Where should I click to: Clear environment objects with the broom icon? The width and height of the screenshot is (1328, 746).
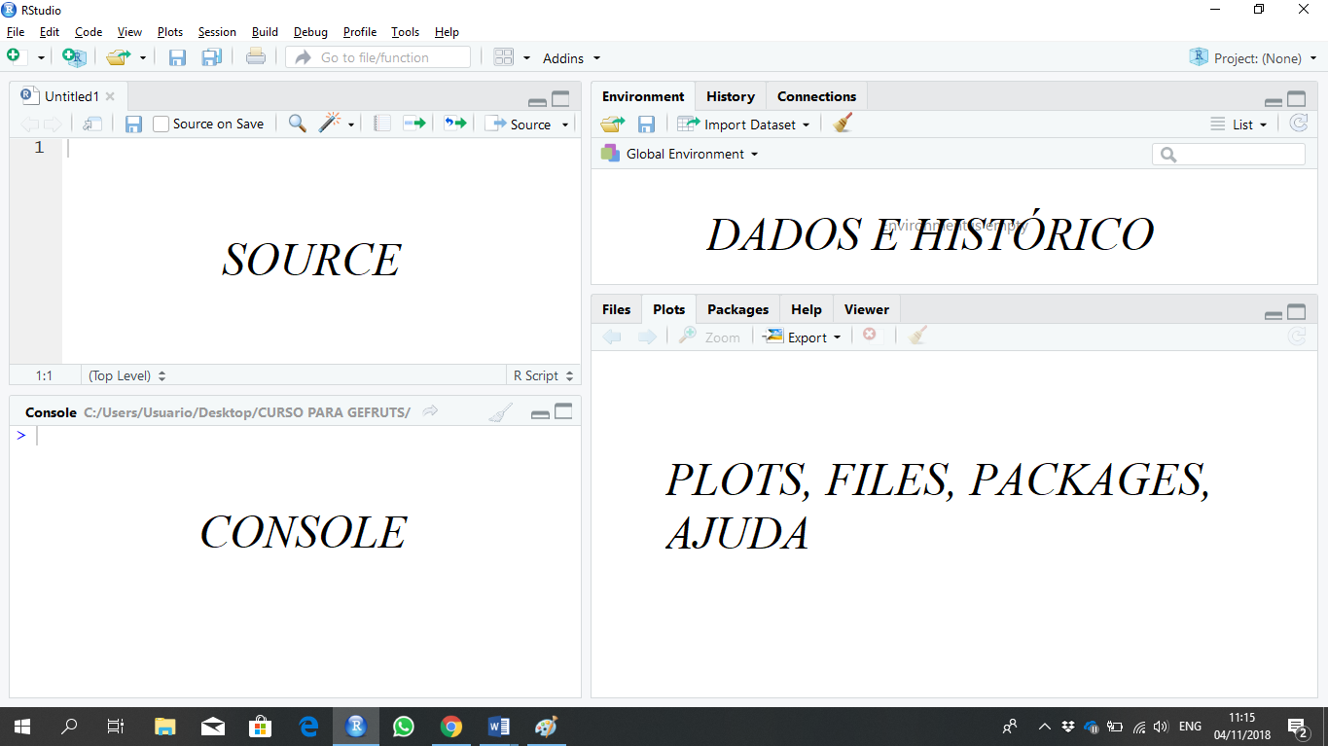[x=843, y=124]
